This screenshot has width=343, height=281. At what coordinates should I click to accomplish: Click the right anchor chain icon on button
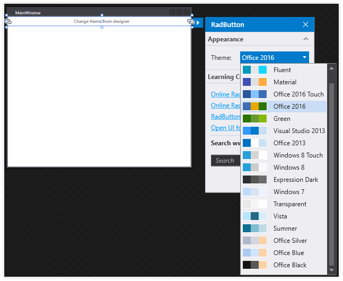click(x=191, y=21)
